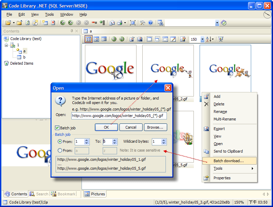Select the alphabetic From a radio button
Viewport: 273px width, 207px height.
coord(60,150)
